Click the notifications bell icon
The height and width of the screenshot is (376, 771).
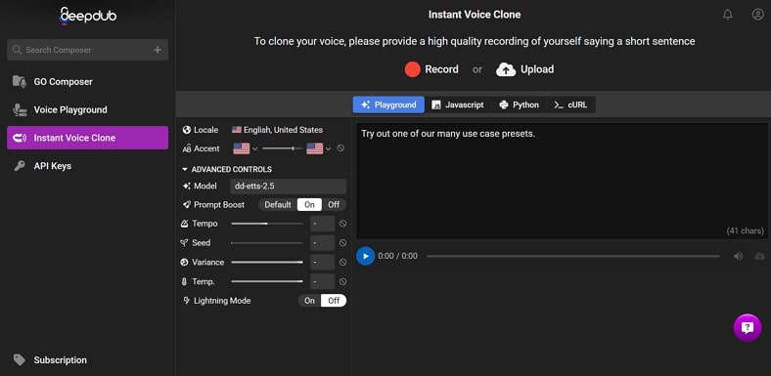(x=727, y=15)
